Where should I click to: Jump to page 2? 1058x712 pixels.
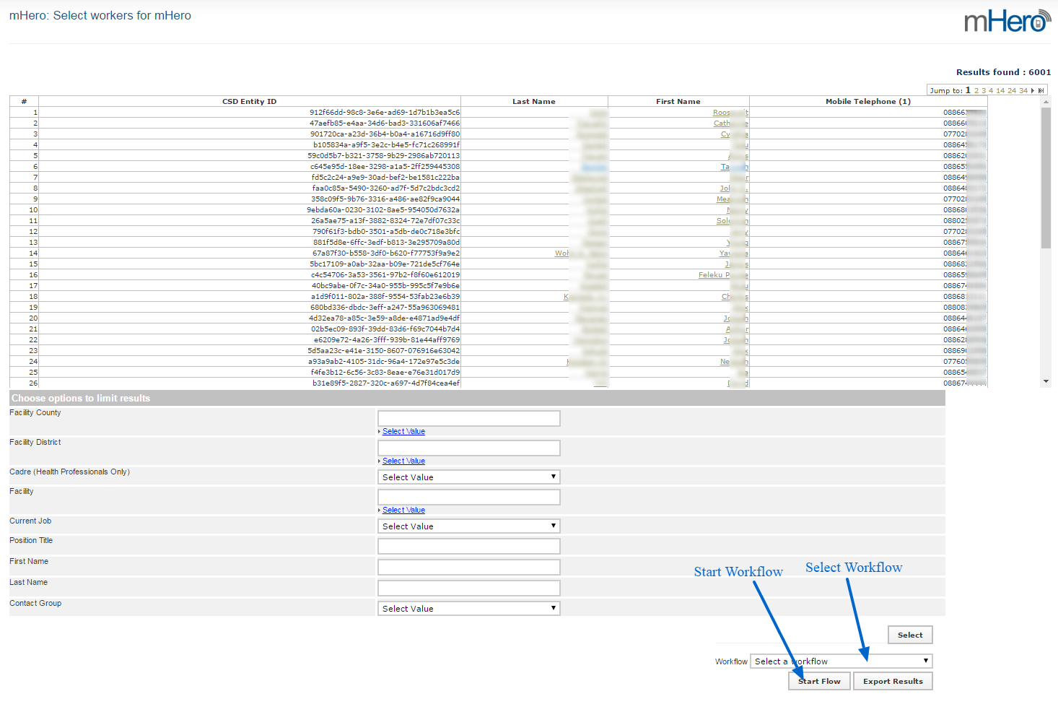[976, 91]
